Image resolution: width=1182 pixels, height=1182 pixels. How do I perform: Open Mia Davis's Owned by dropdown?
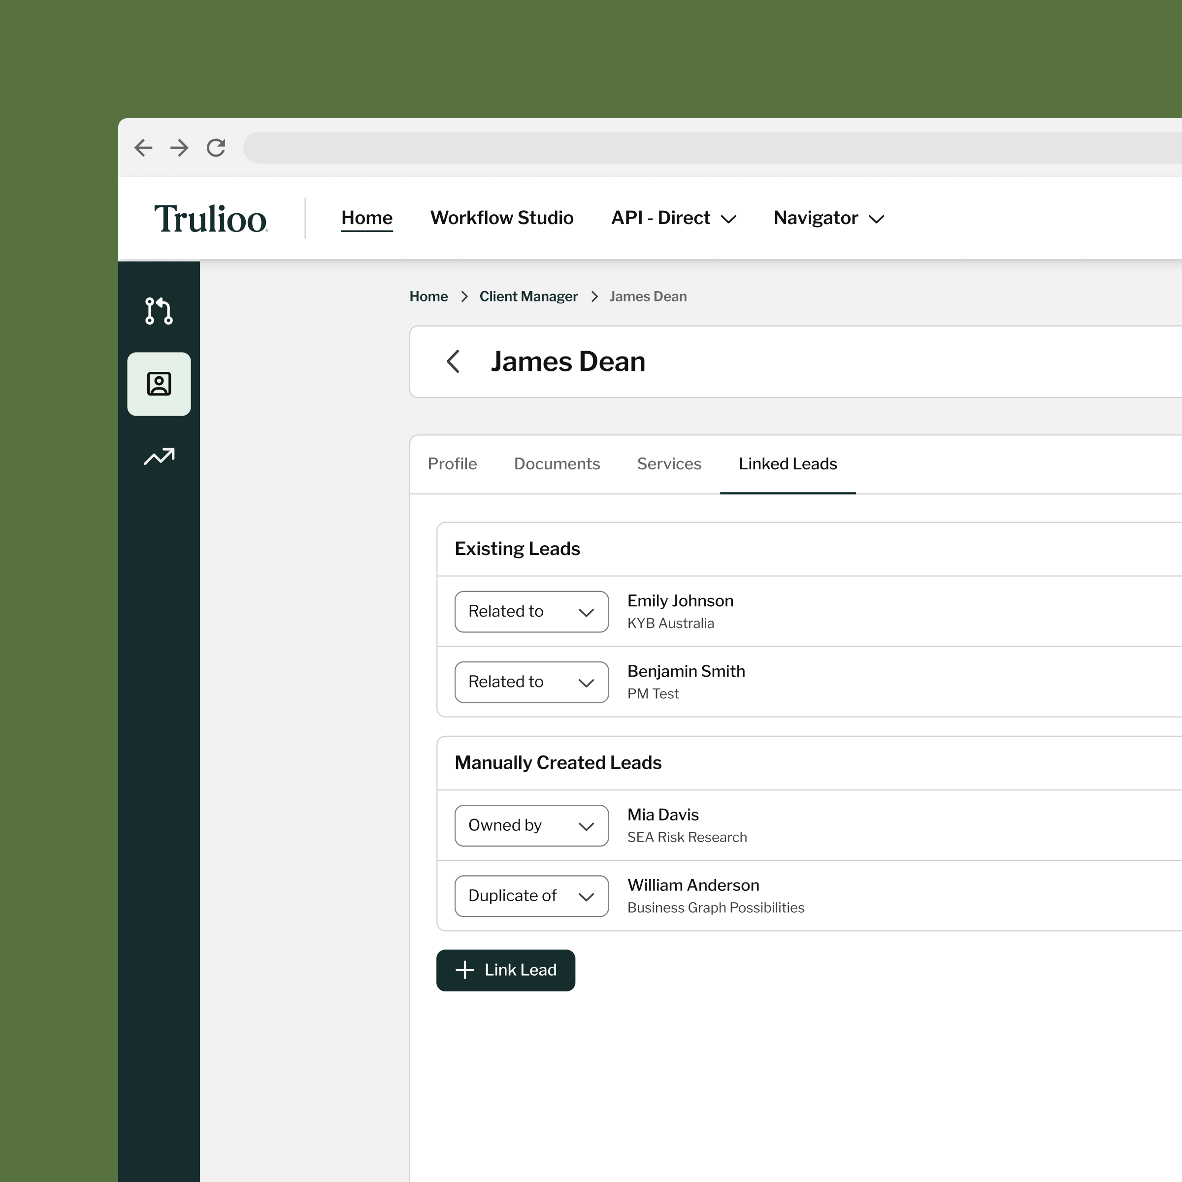pos(532,825)
